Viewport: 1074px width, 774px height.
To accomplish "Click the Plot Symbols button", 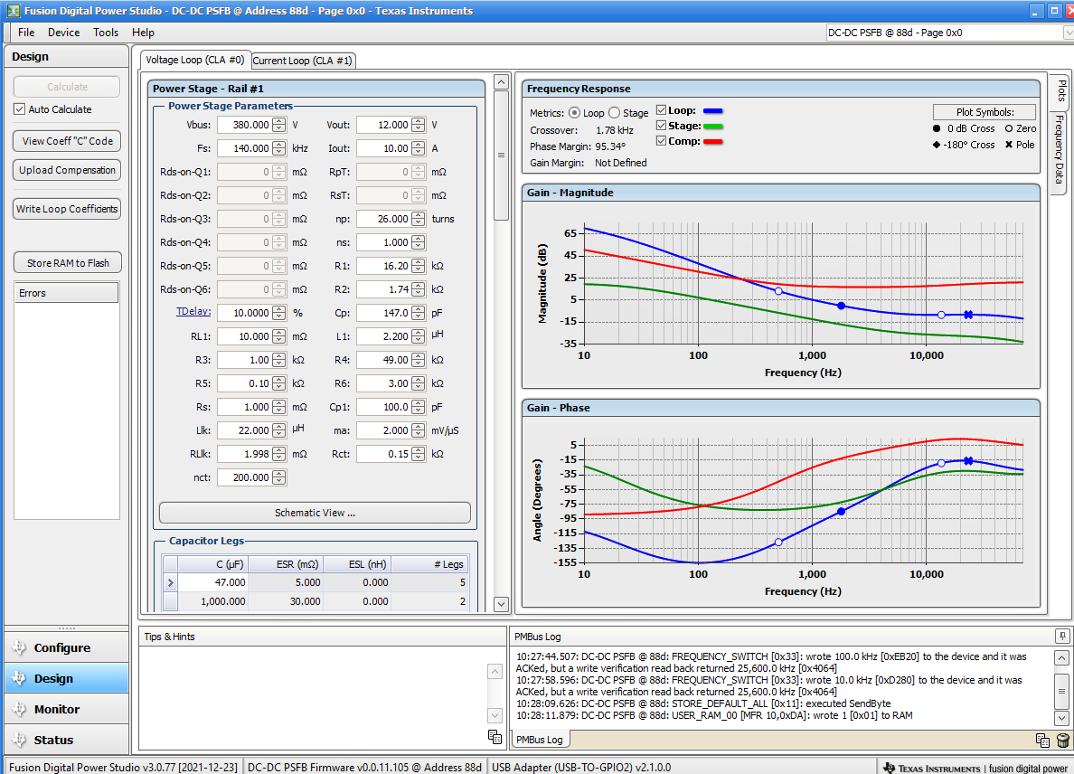I will tap(985, 111).
